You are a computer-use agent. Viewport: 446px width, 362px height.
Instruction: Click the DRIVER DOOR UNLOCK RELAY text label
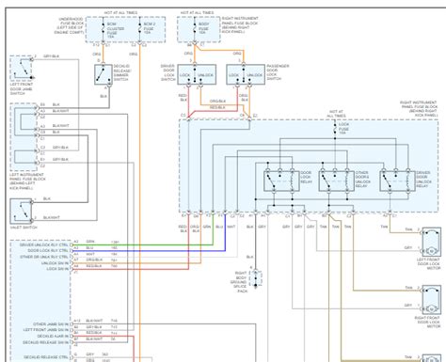point(423,180)
